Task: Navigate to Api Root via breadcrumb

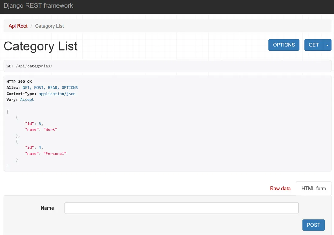Action: pyautogui.click(x=18, y=26)
